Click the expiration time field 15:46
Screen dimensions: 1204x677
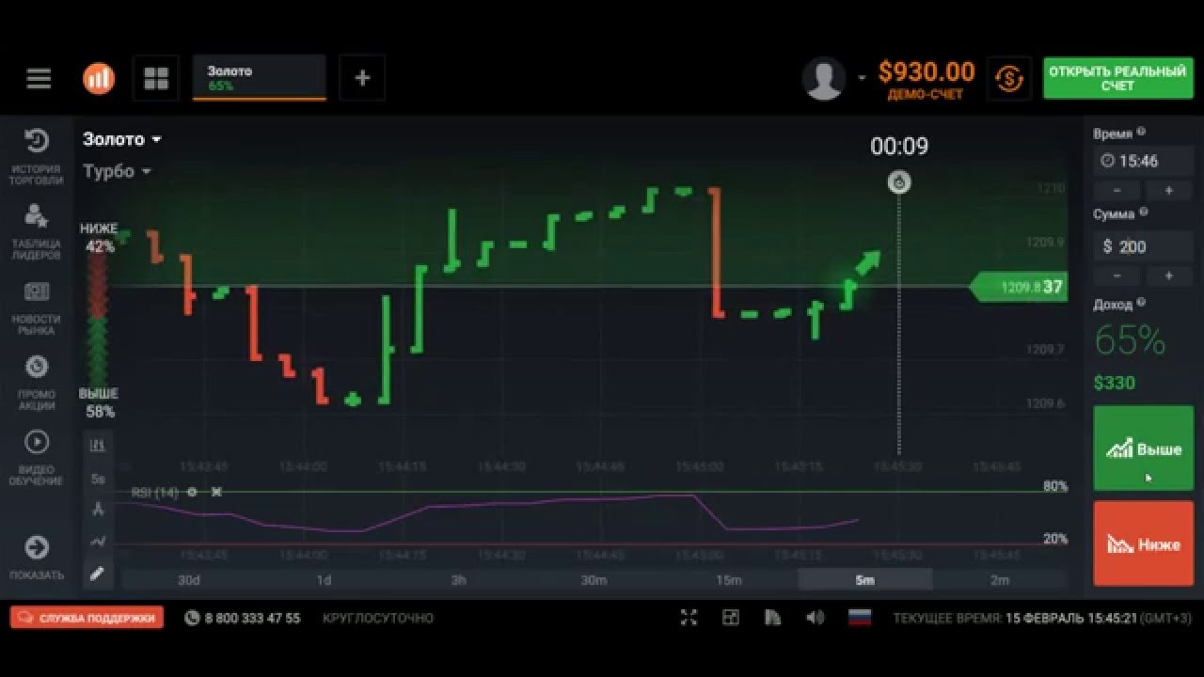[1144, 161]
